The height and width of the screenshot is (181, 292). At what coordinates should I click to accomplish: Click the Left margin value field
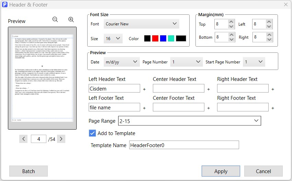259,24
